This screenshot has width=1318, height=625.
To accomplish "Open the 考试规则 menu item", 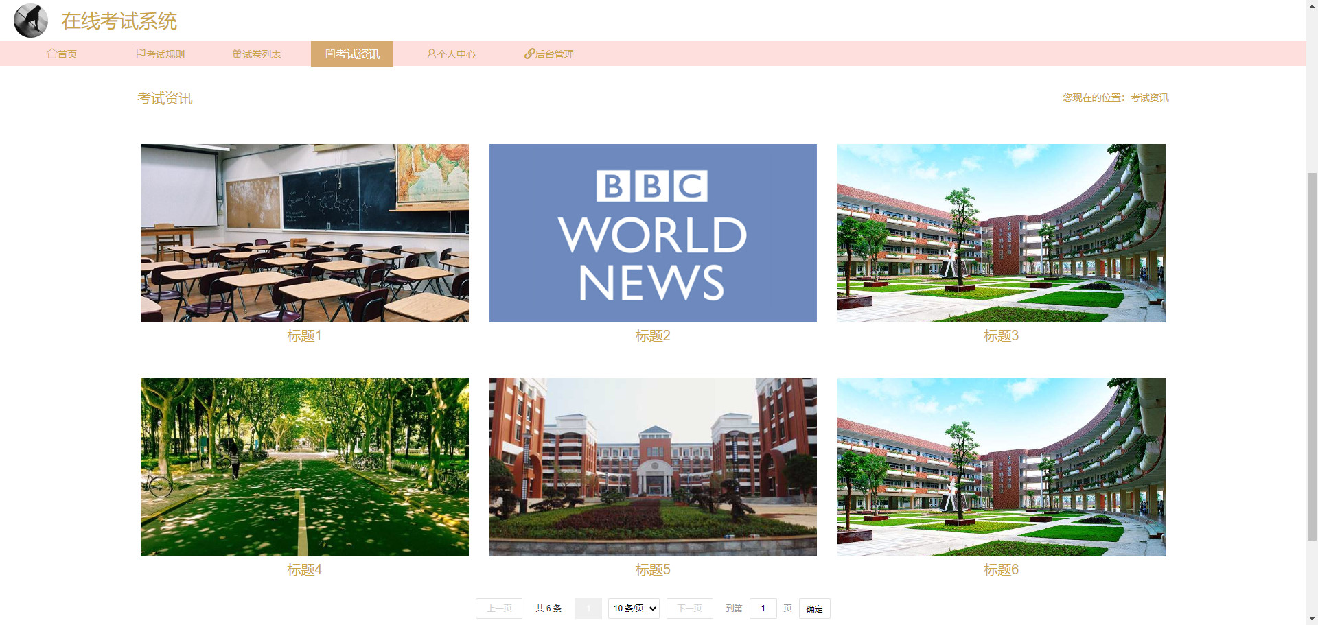I will [160, 54].
